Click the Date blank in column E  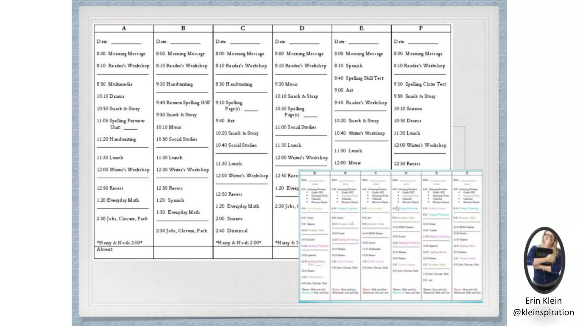coord(364,42)
